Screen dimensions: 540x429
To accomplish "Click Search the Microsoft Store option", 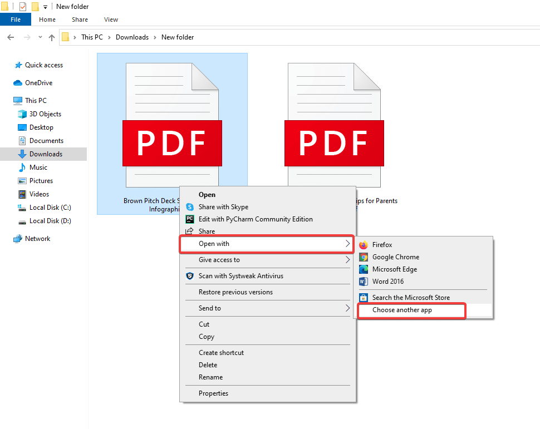I will pyautogui.click(x=410, y=298).
